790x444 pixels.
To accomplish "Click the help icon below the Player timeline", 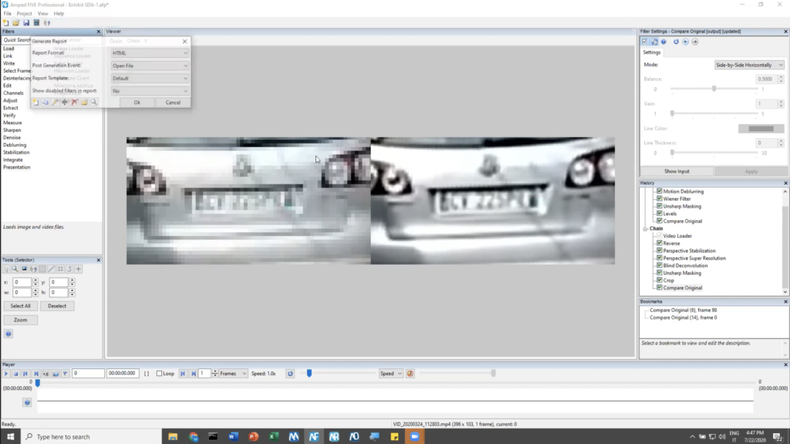I will pyautogui.click(x=27, y=402).
